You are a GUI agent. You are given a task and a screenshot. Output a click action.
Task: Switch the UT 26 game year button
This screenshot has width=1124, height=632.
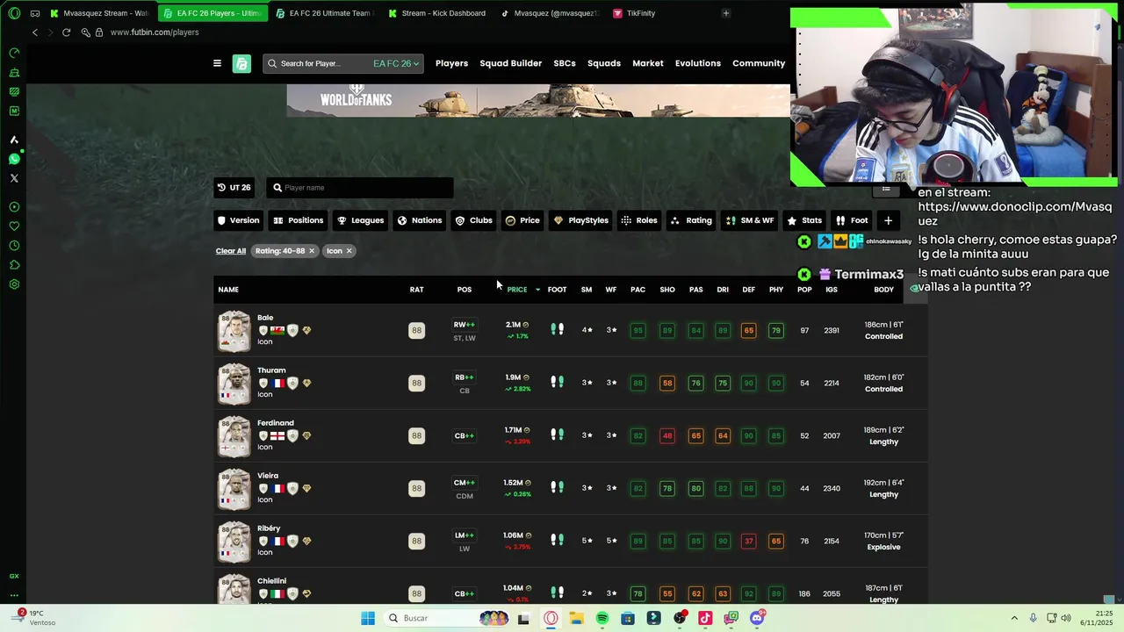pos(235,187)
